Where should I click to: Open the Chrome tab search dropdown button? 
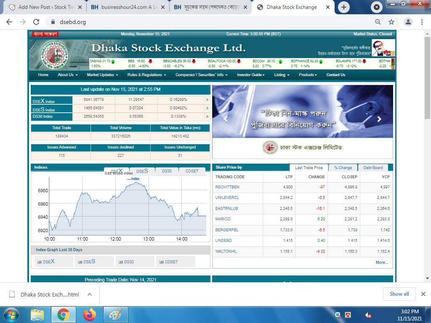point(377,8)
